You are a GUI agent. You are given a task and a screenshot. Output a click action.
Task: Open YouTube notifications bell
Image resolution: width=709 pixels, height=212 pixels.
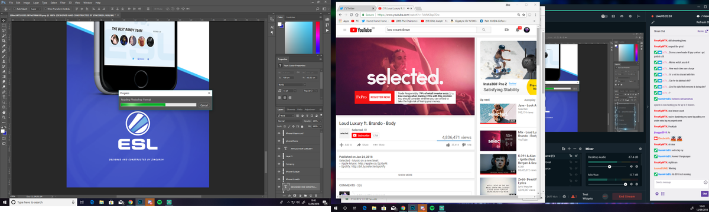click(x=518, y=29)
